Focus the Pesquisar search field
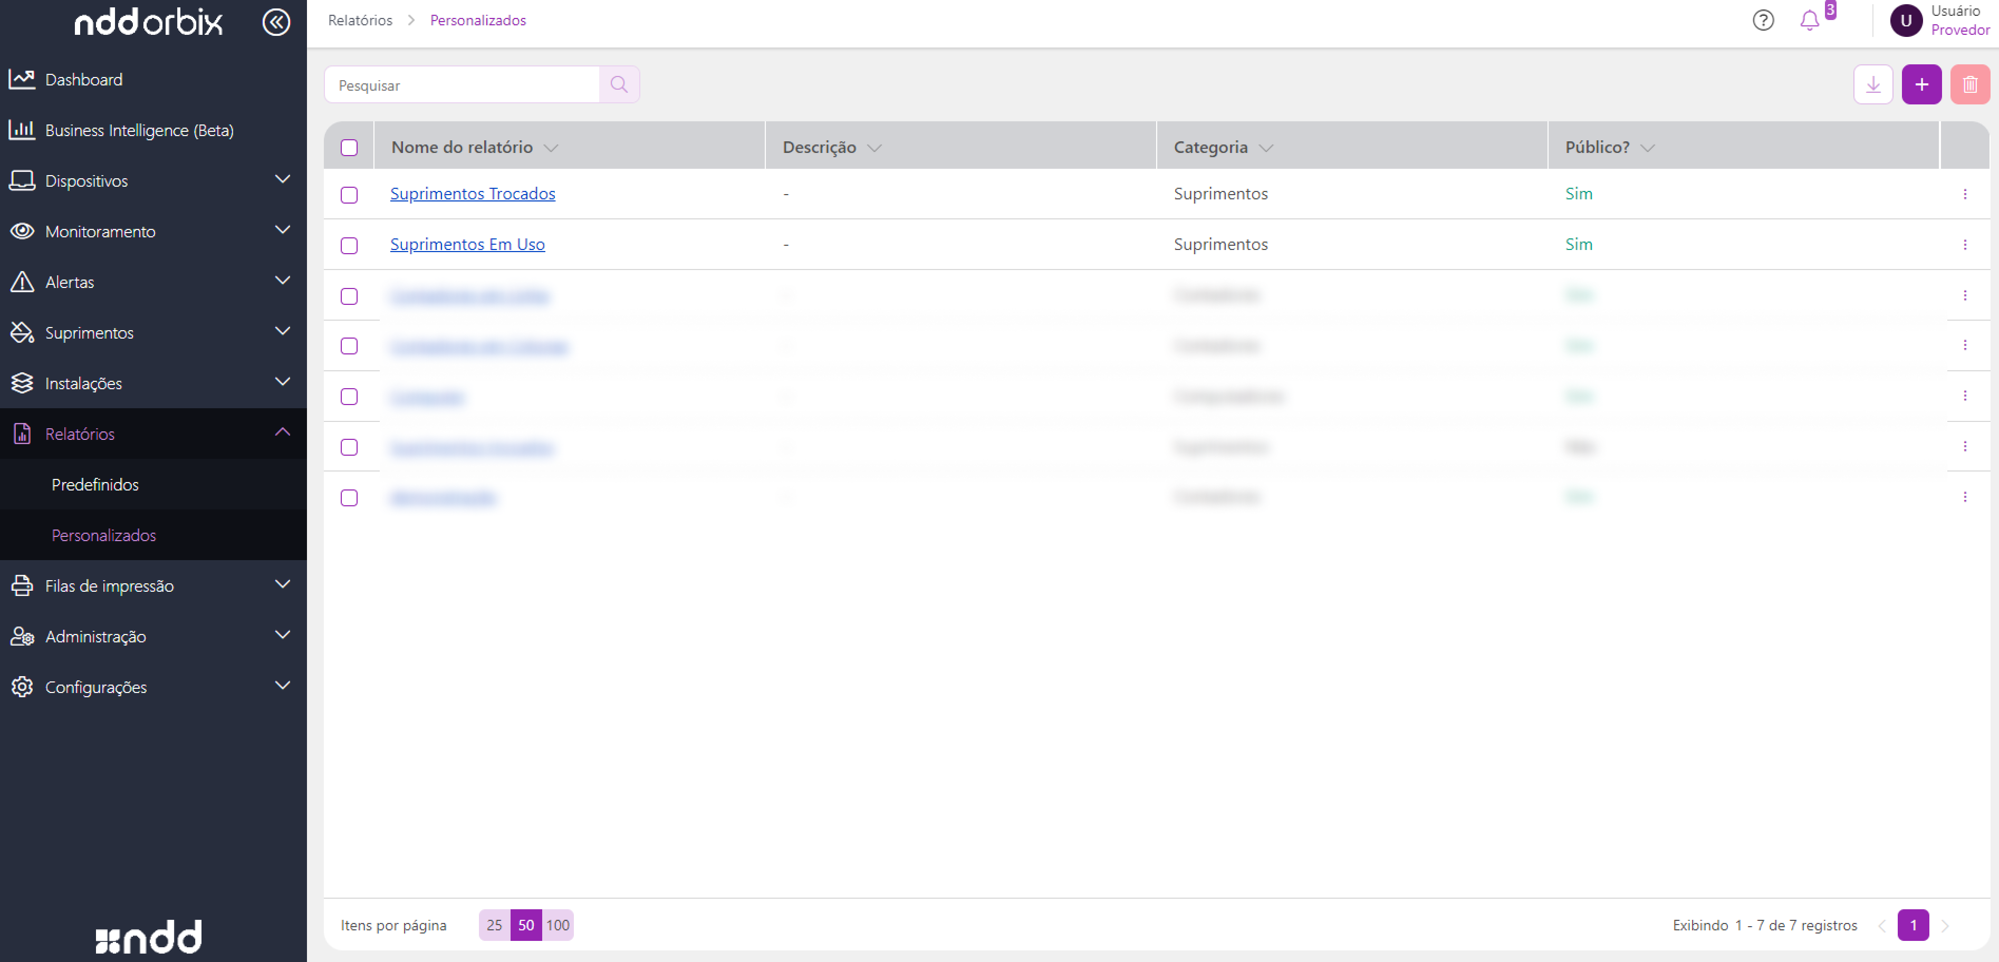1999x962 pixels. point(462,84)
